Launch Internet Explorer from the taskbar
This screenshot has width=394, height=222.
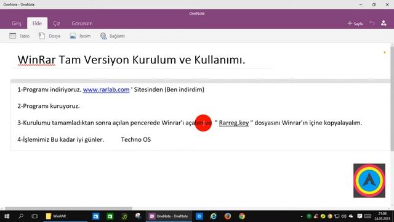[x=214, y=216]
